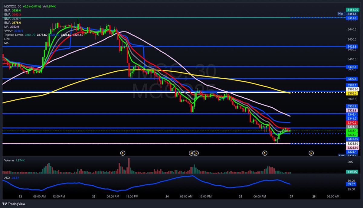
Task: Click the High badge at the top of the price scale
Action: (341, 14)
